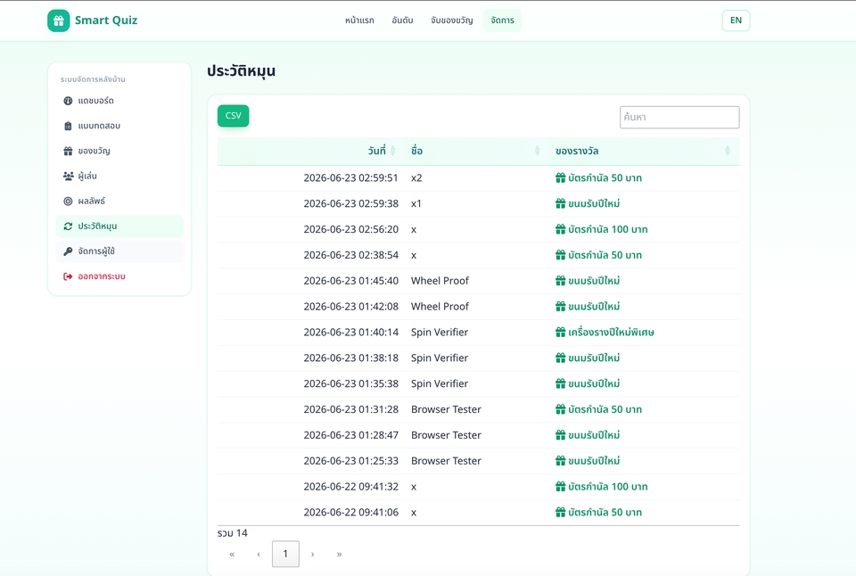Go to first page with « button
Screen dimensions: 856x576
[232, 554]
